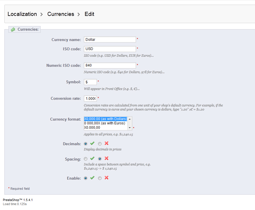Screen dimensions: 255x210
Task: Choose 0 000,00X (as with Euros) format option
Action: point(106,123)
